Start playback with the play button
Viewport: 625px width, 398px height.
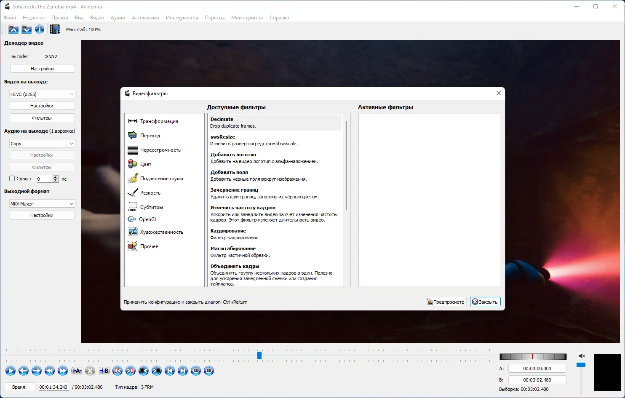11,371
